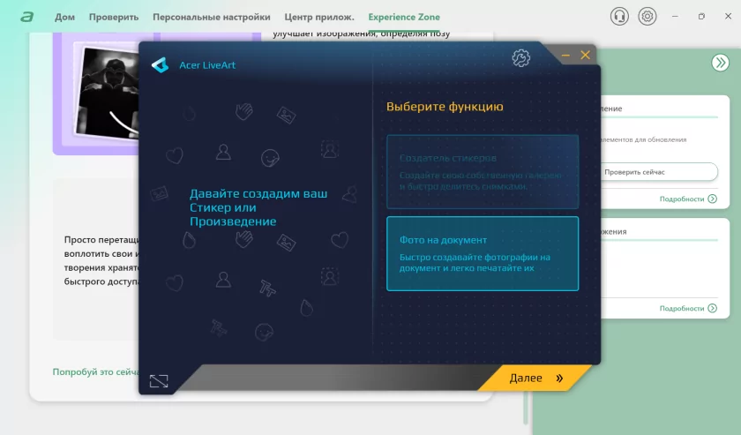Click the Далее button
The image size is (741, 435).
(x=535, y=378)
